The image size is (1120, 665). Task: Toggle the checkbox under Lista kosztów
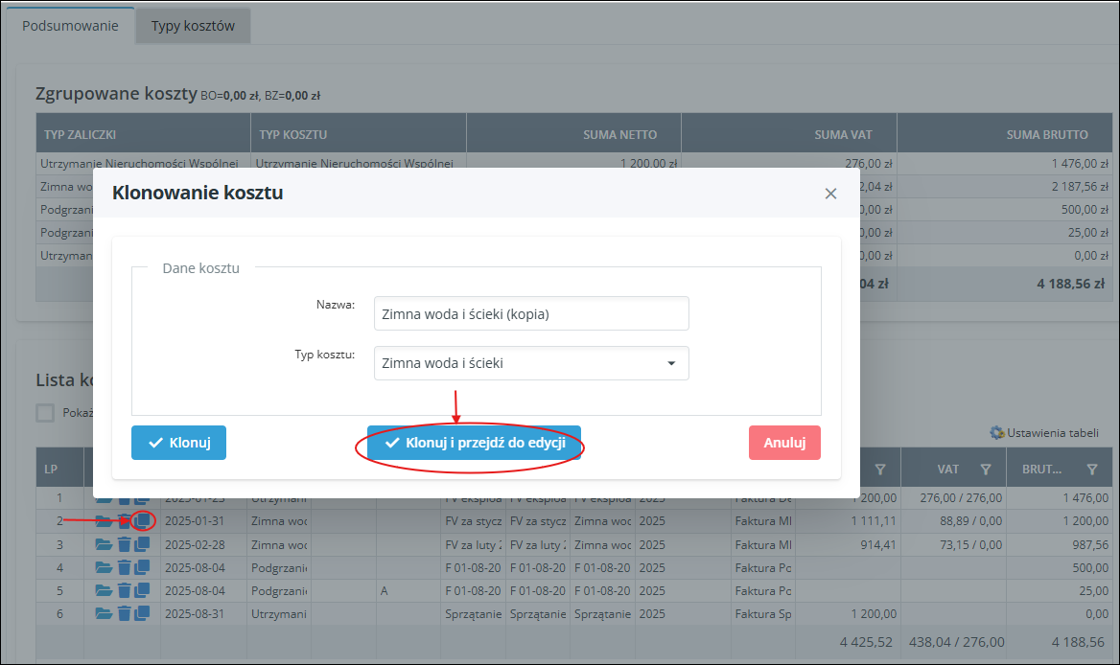pyautogui.click(x=45, y=413)
